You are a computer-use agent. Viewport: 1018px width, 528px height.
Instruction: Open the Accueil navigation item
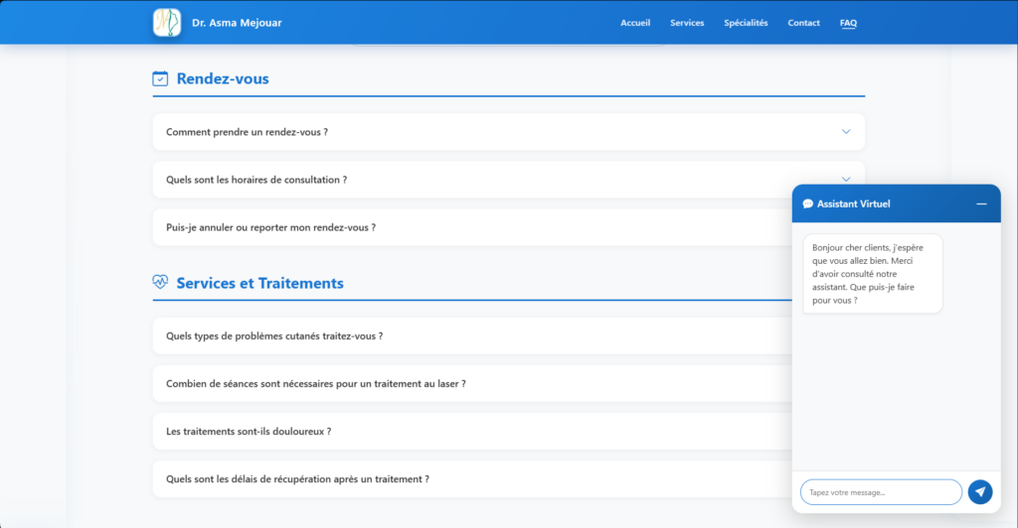[635, 23]
